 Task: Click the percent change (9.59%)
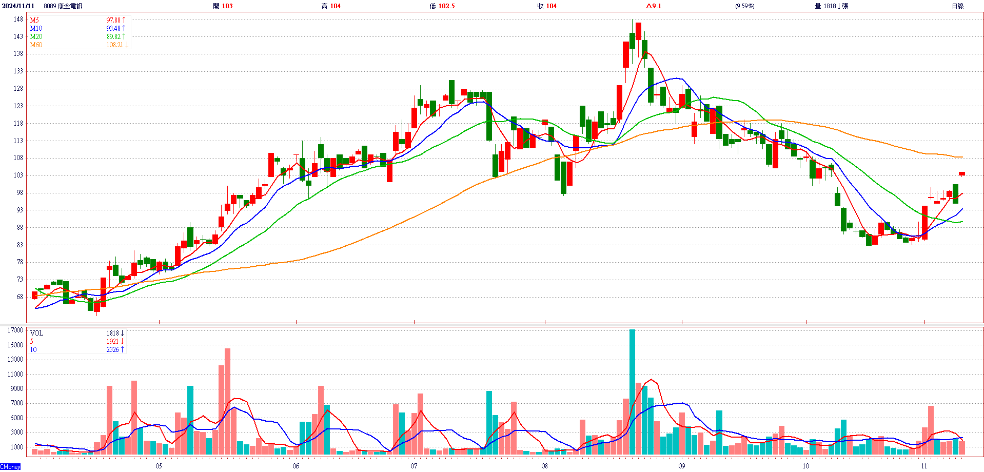point(744,6)
